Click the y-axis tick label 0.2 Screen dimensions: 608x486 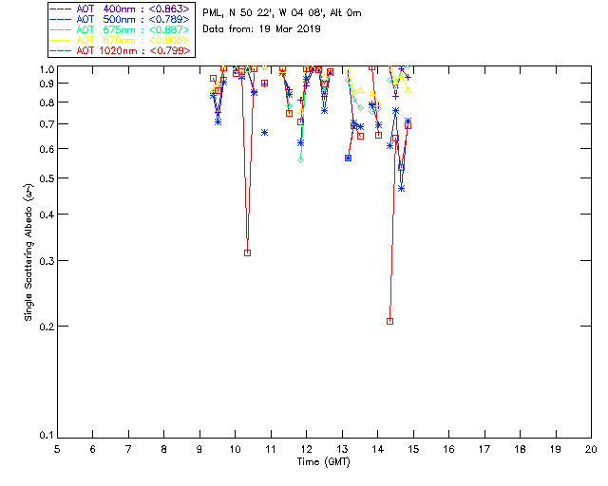pos(47,327)
